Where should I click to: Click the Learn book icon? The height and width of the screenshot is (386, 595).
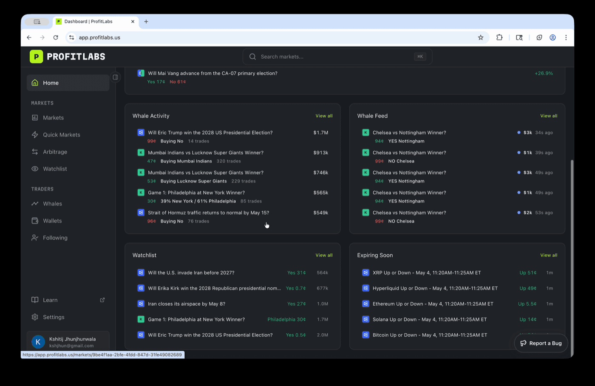[35, 300]
